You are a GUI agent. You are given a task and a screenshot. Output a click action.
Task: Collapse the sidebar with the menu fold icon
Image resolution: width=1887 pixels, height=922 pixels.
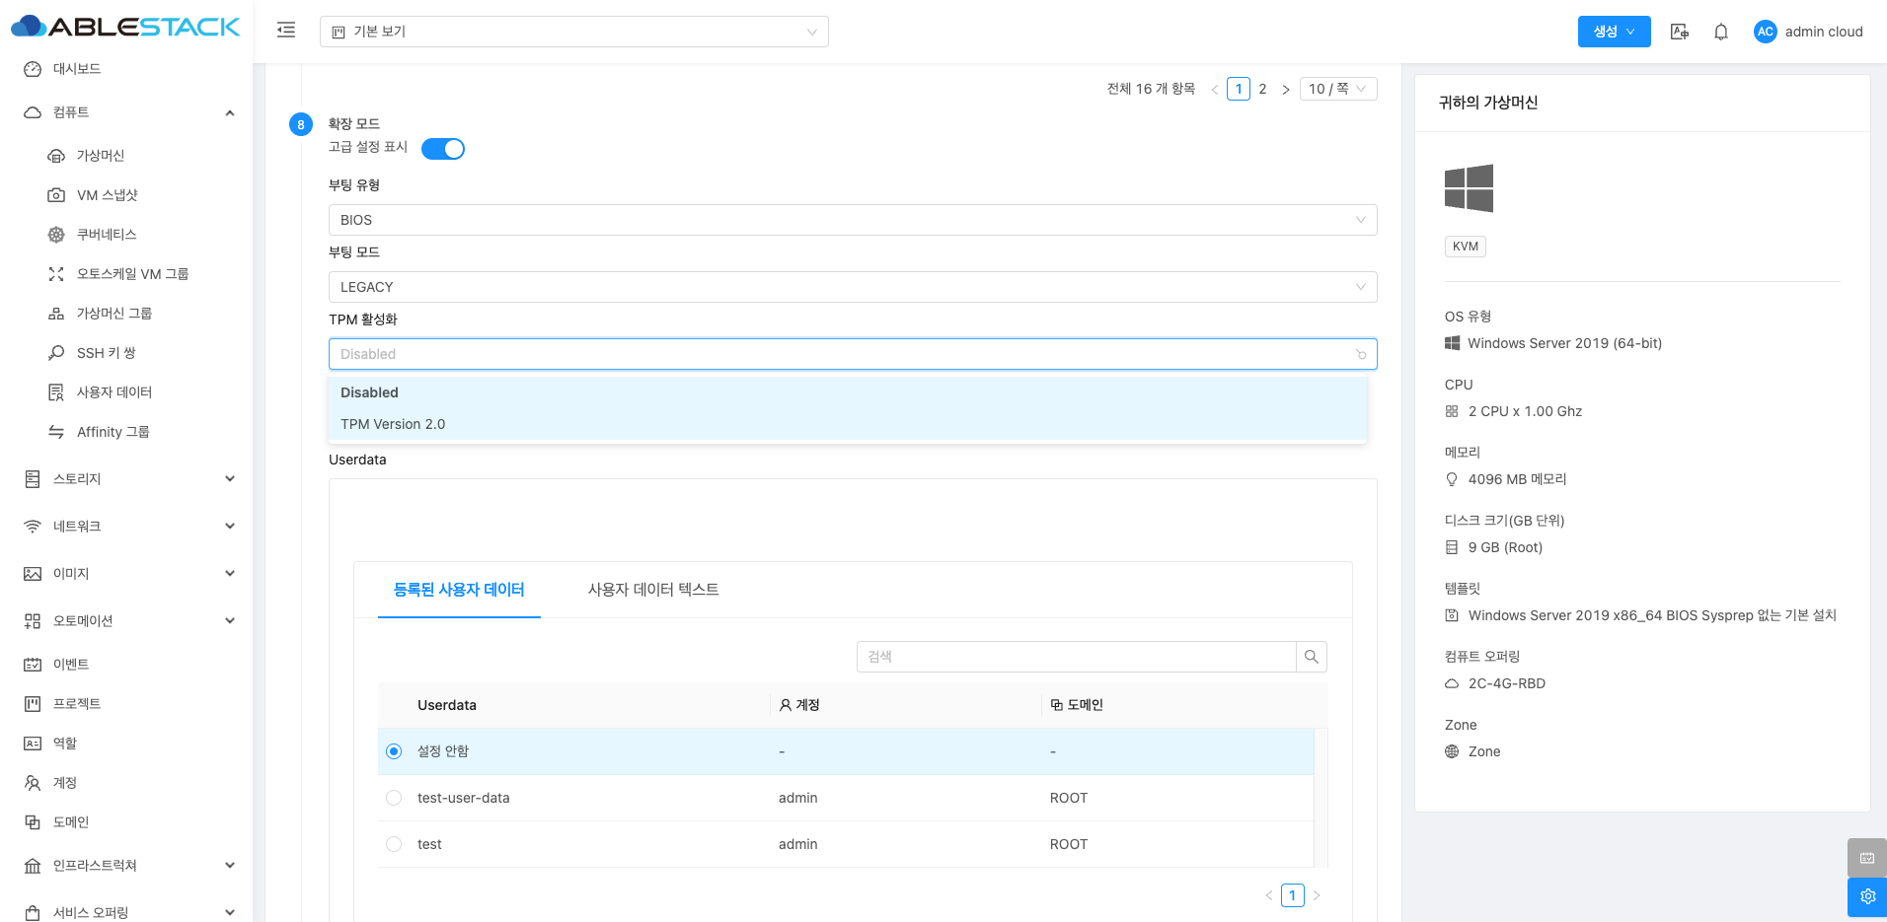(286, 31)
